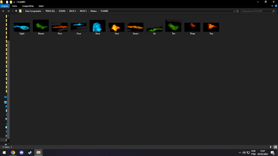Click the OneDrive cloud icon in sidebar
278x156 pixels.
click(6, 97)
